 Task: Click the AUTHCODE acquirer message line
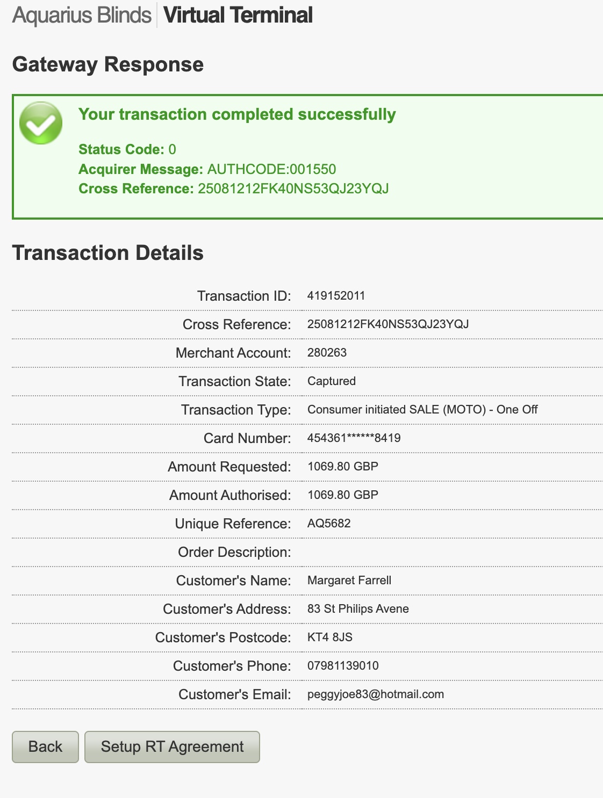(x=207, y=169)
